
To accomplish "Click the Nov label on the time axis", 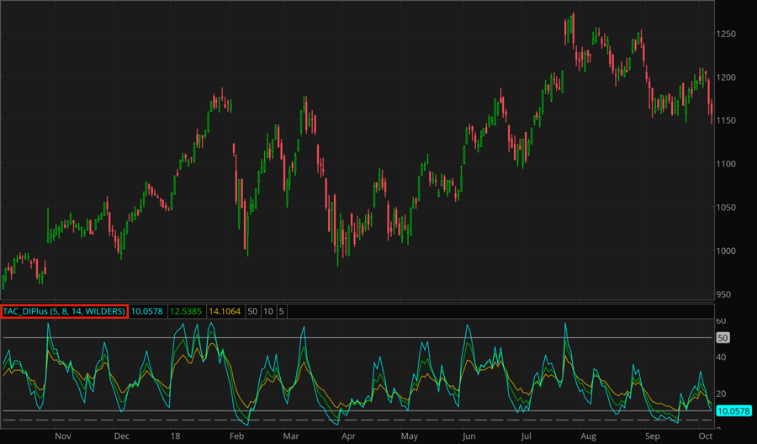I will coord(62,436).
